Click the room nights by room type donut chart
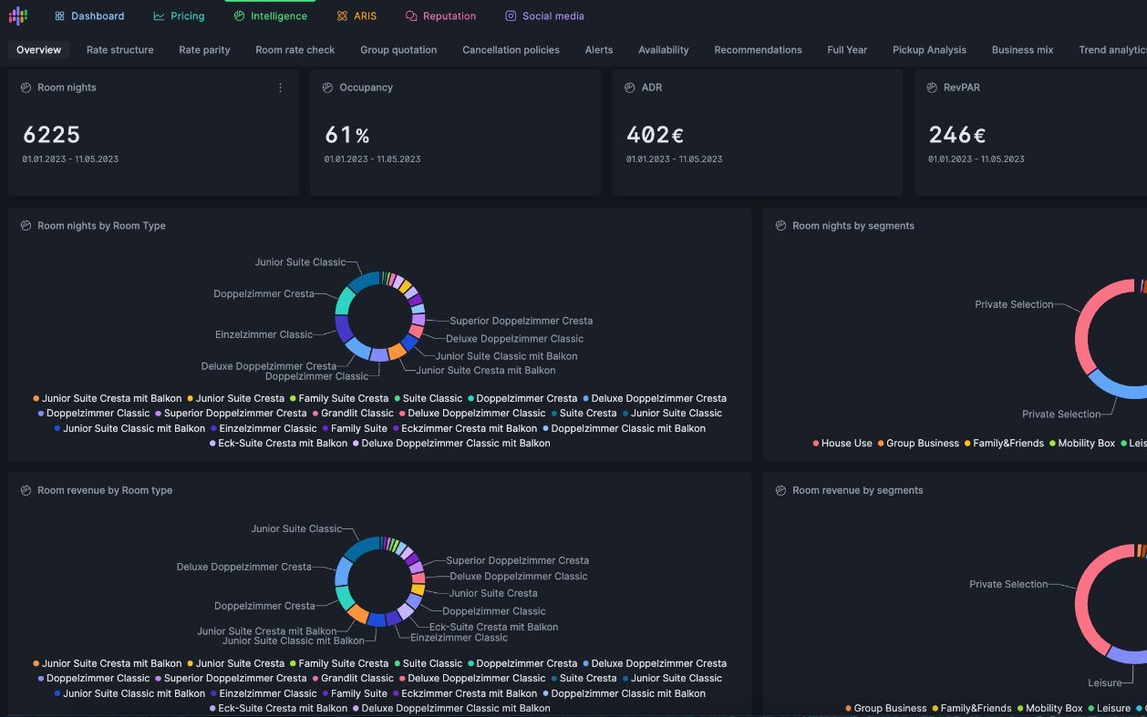 [380, 316]
